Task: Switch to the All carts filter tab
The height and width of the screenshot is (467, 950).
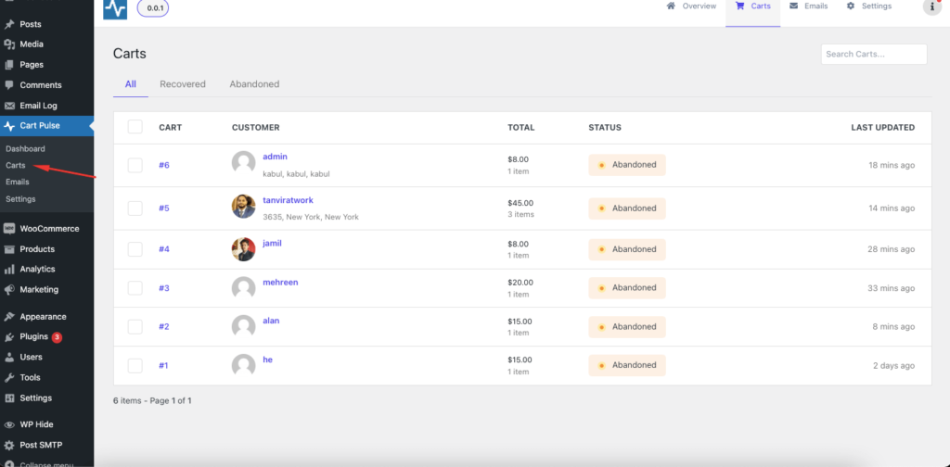Action: 130,84
